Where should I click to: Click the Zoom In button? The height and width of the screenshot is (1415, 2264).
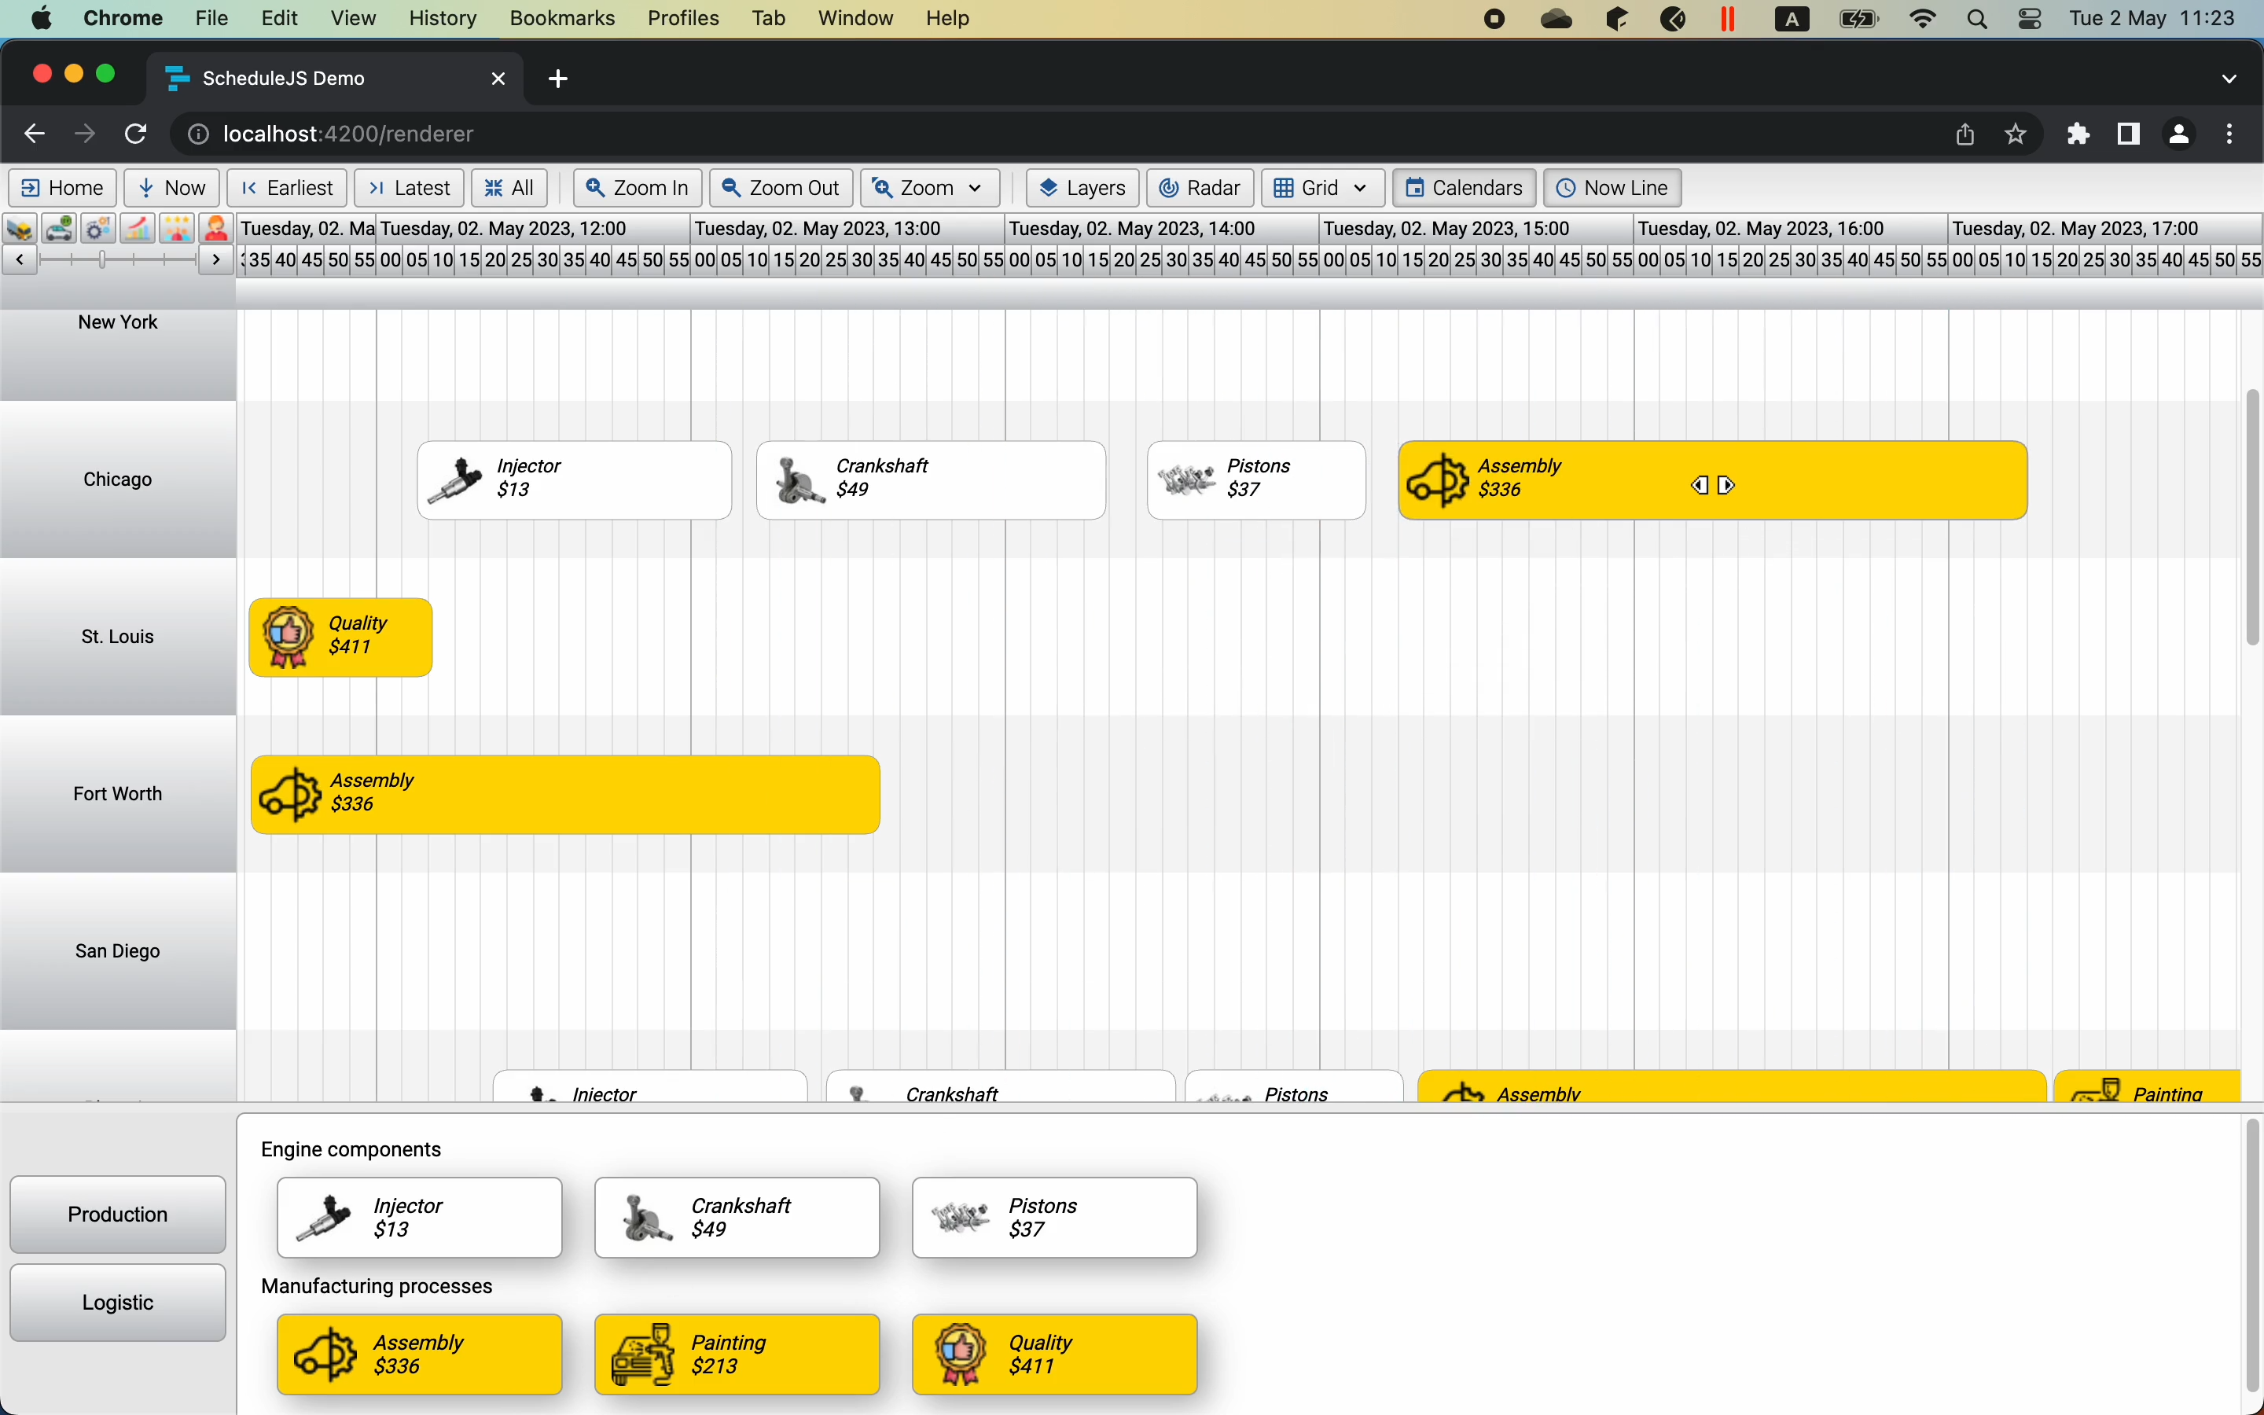click(637, 188)
